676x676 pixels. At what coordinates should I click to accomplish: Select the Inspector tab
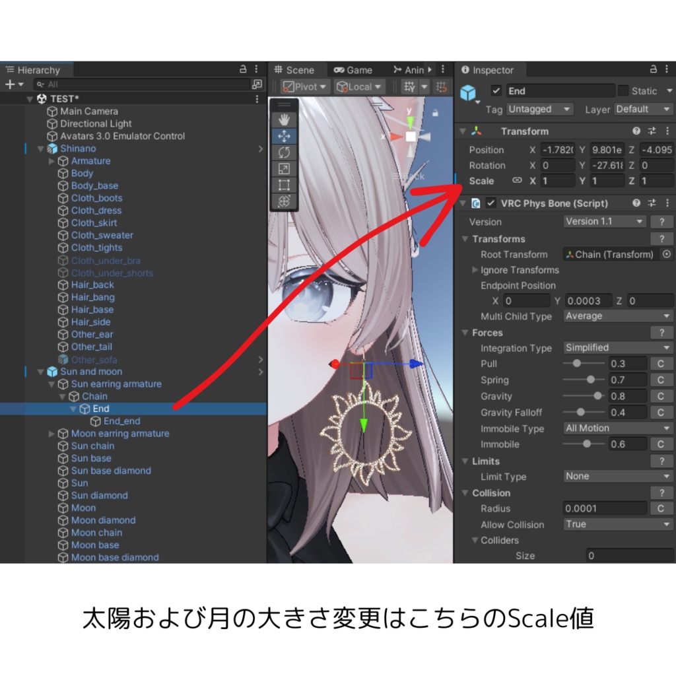[490, 70]
